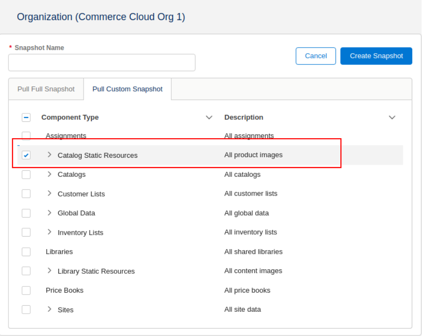Click the Libraries row label
Viewport: 422px width, 336px height.
(x=59, y=252)
